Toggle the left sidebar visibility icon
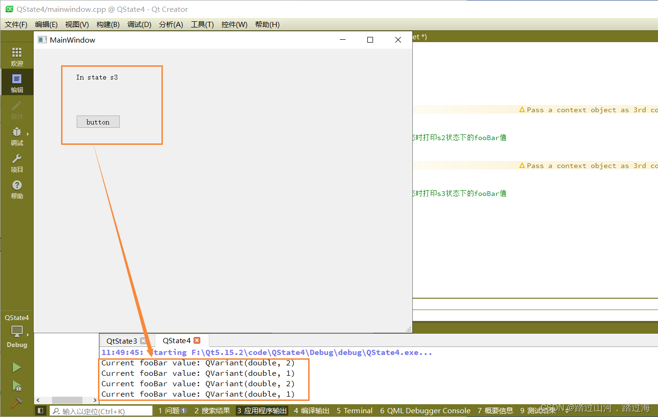This screenshot has width=658, height=417. coord(41,411)
